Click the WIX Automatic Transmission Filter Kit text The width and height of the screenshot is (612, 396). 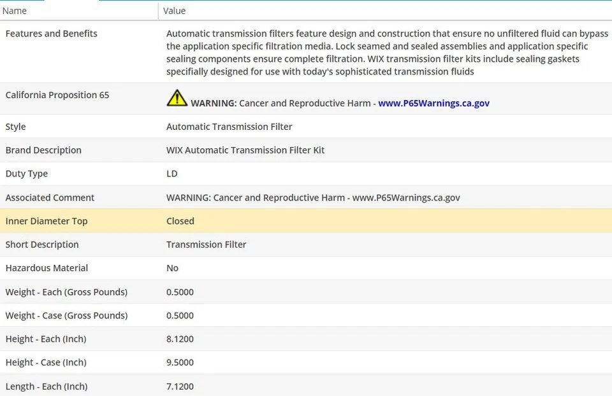tap(245, 150)
